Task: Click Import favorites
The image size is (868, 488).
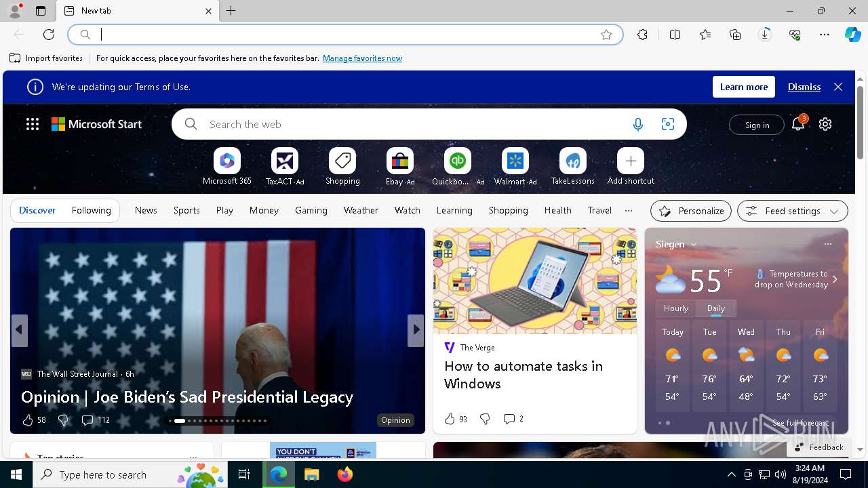Action: [46, 58]
